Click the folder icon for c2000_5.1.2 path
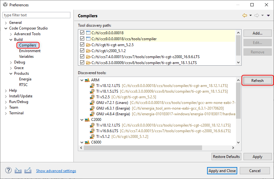 88,51
